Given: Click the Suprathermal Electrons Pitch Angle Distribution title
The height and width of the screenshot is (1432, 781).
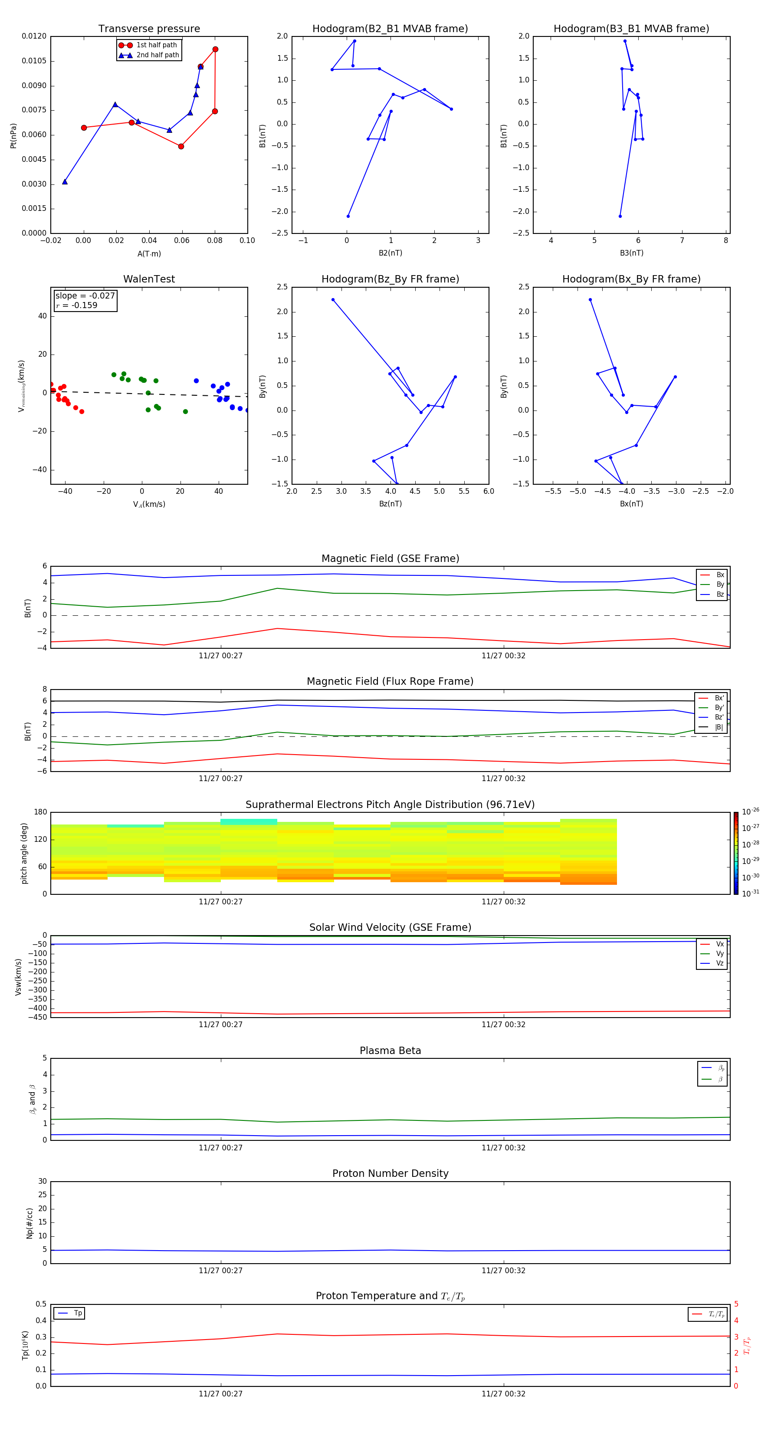Looking at the screenshot, I should point(390,805).
